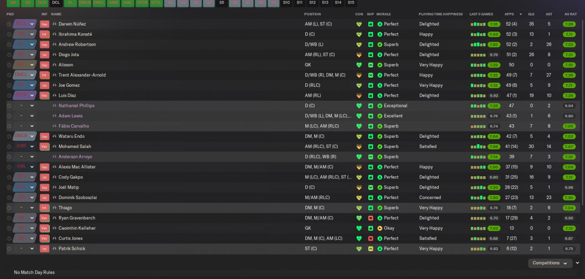
Task: Click the Vac info icon on Alisson's row
Action: coord(44,65)
